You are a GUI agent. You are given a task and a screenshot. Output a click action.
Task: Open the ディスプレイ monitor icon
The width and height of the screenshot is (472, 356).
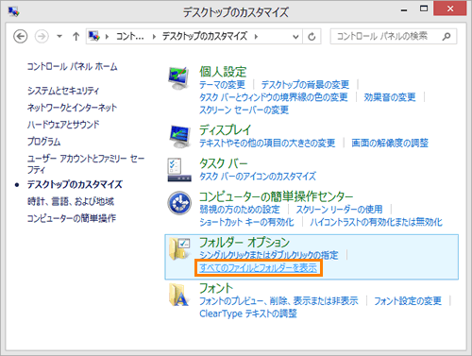tap(179, 136)
